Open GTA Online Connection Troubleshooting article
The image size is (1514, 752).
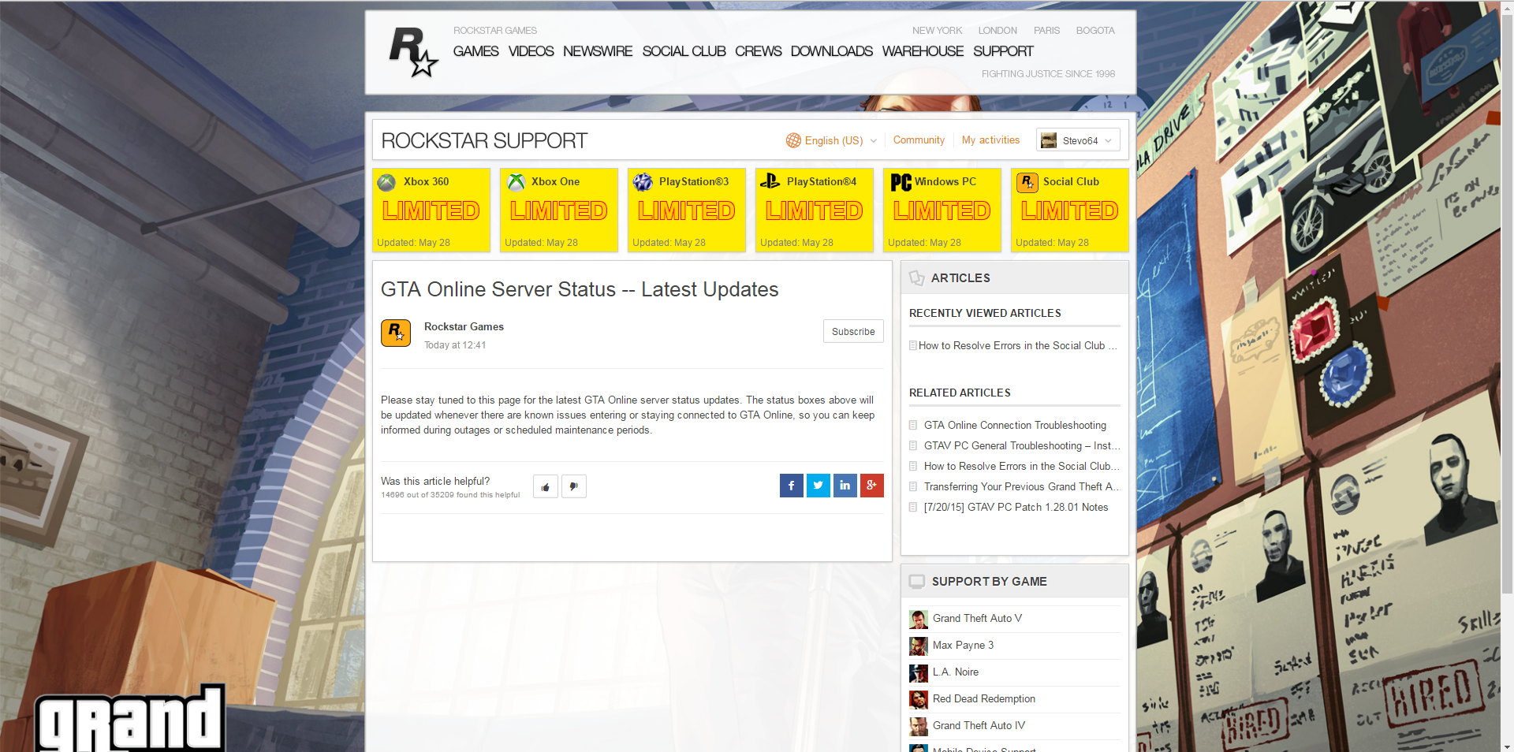[1015, 426]
